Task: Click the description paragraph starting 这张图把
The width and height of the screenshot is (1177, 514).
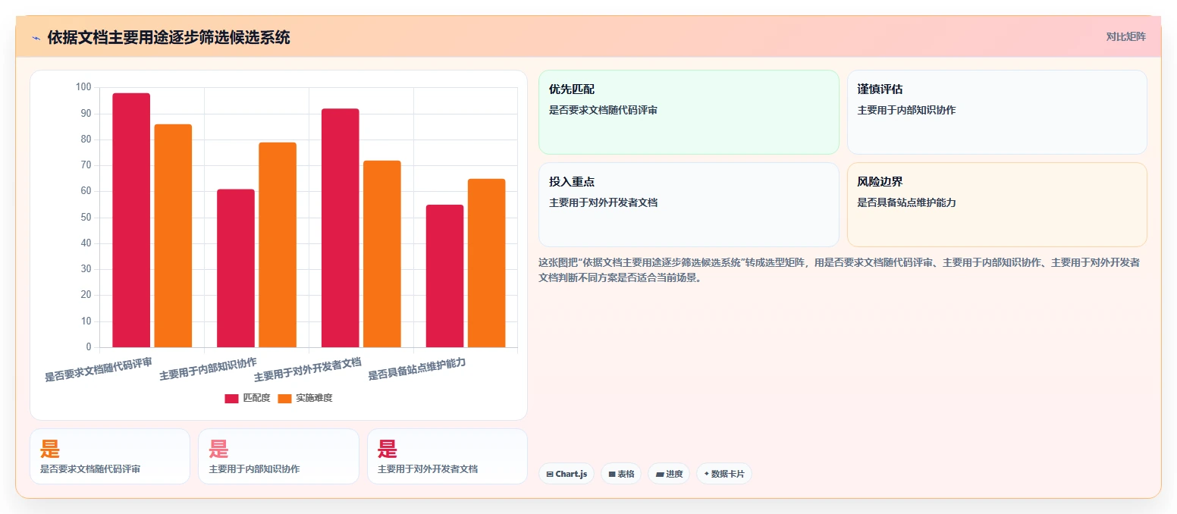Action: click(840, 270)
